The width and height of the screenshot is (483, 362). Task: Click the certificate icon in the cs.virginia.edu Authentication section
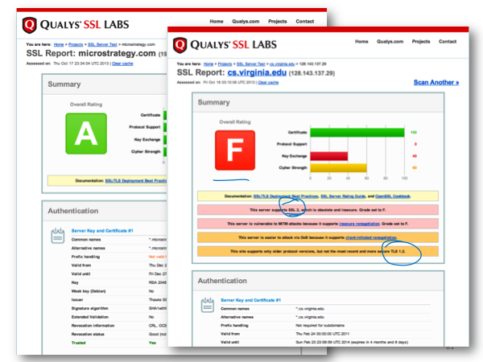coord(208,305)
